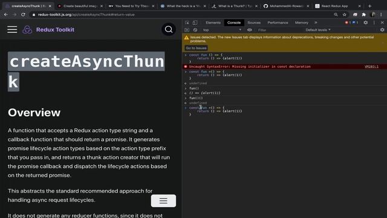The image size is (387, 218).
Task: Switch to the Console tab in DevTools
Action: [x=234, y=22]
